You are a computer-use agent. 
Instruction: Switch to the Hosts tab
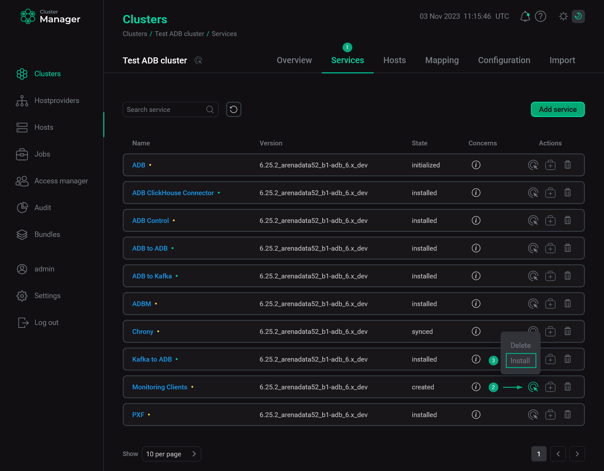pos(394,60)
